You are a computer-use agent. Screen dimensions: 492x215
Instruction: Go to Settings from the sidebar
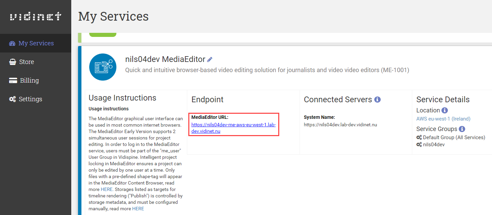[31, 99]
